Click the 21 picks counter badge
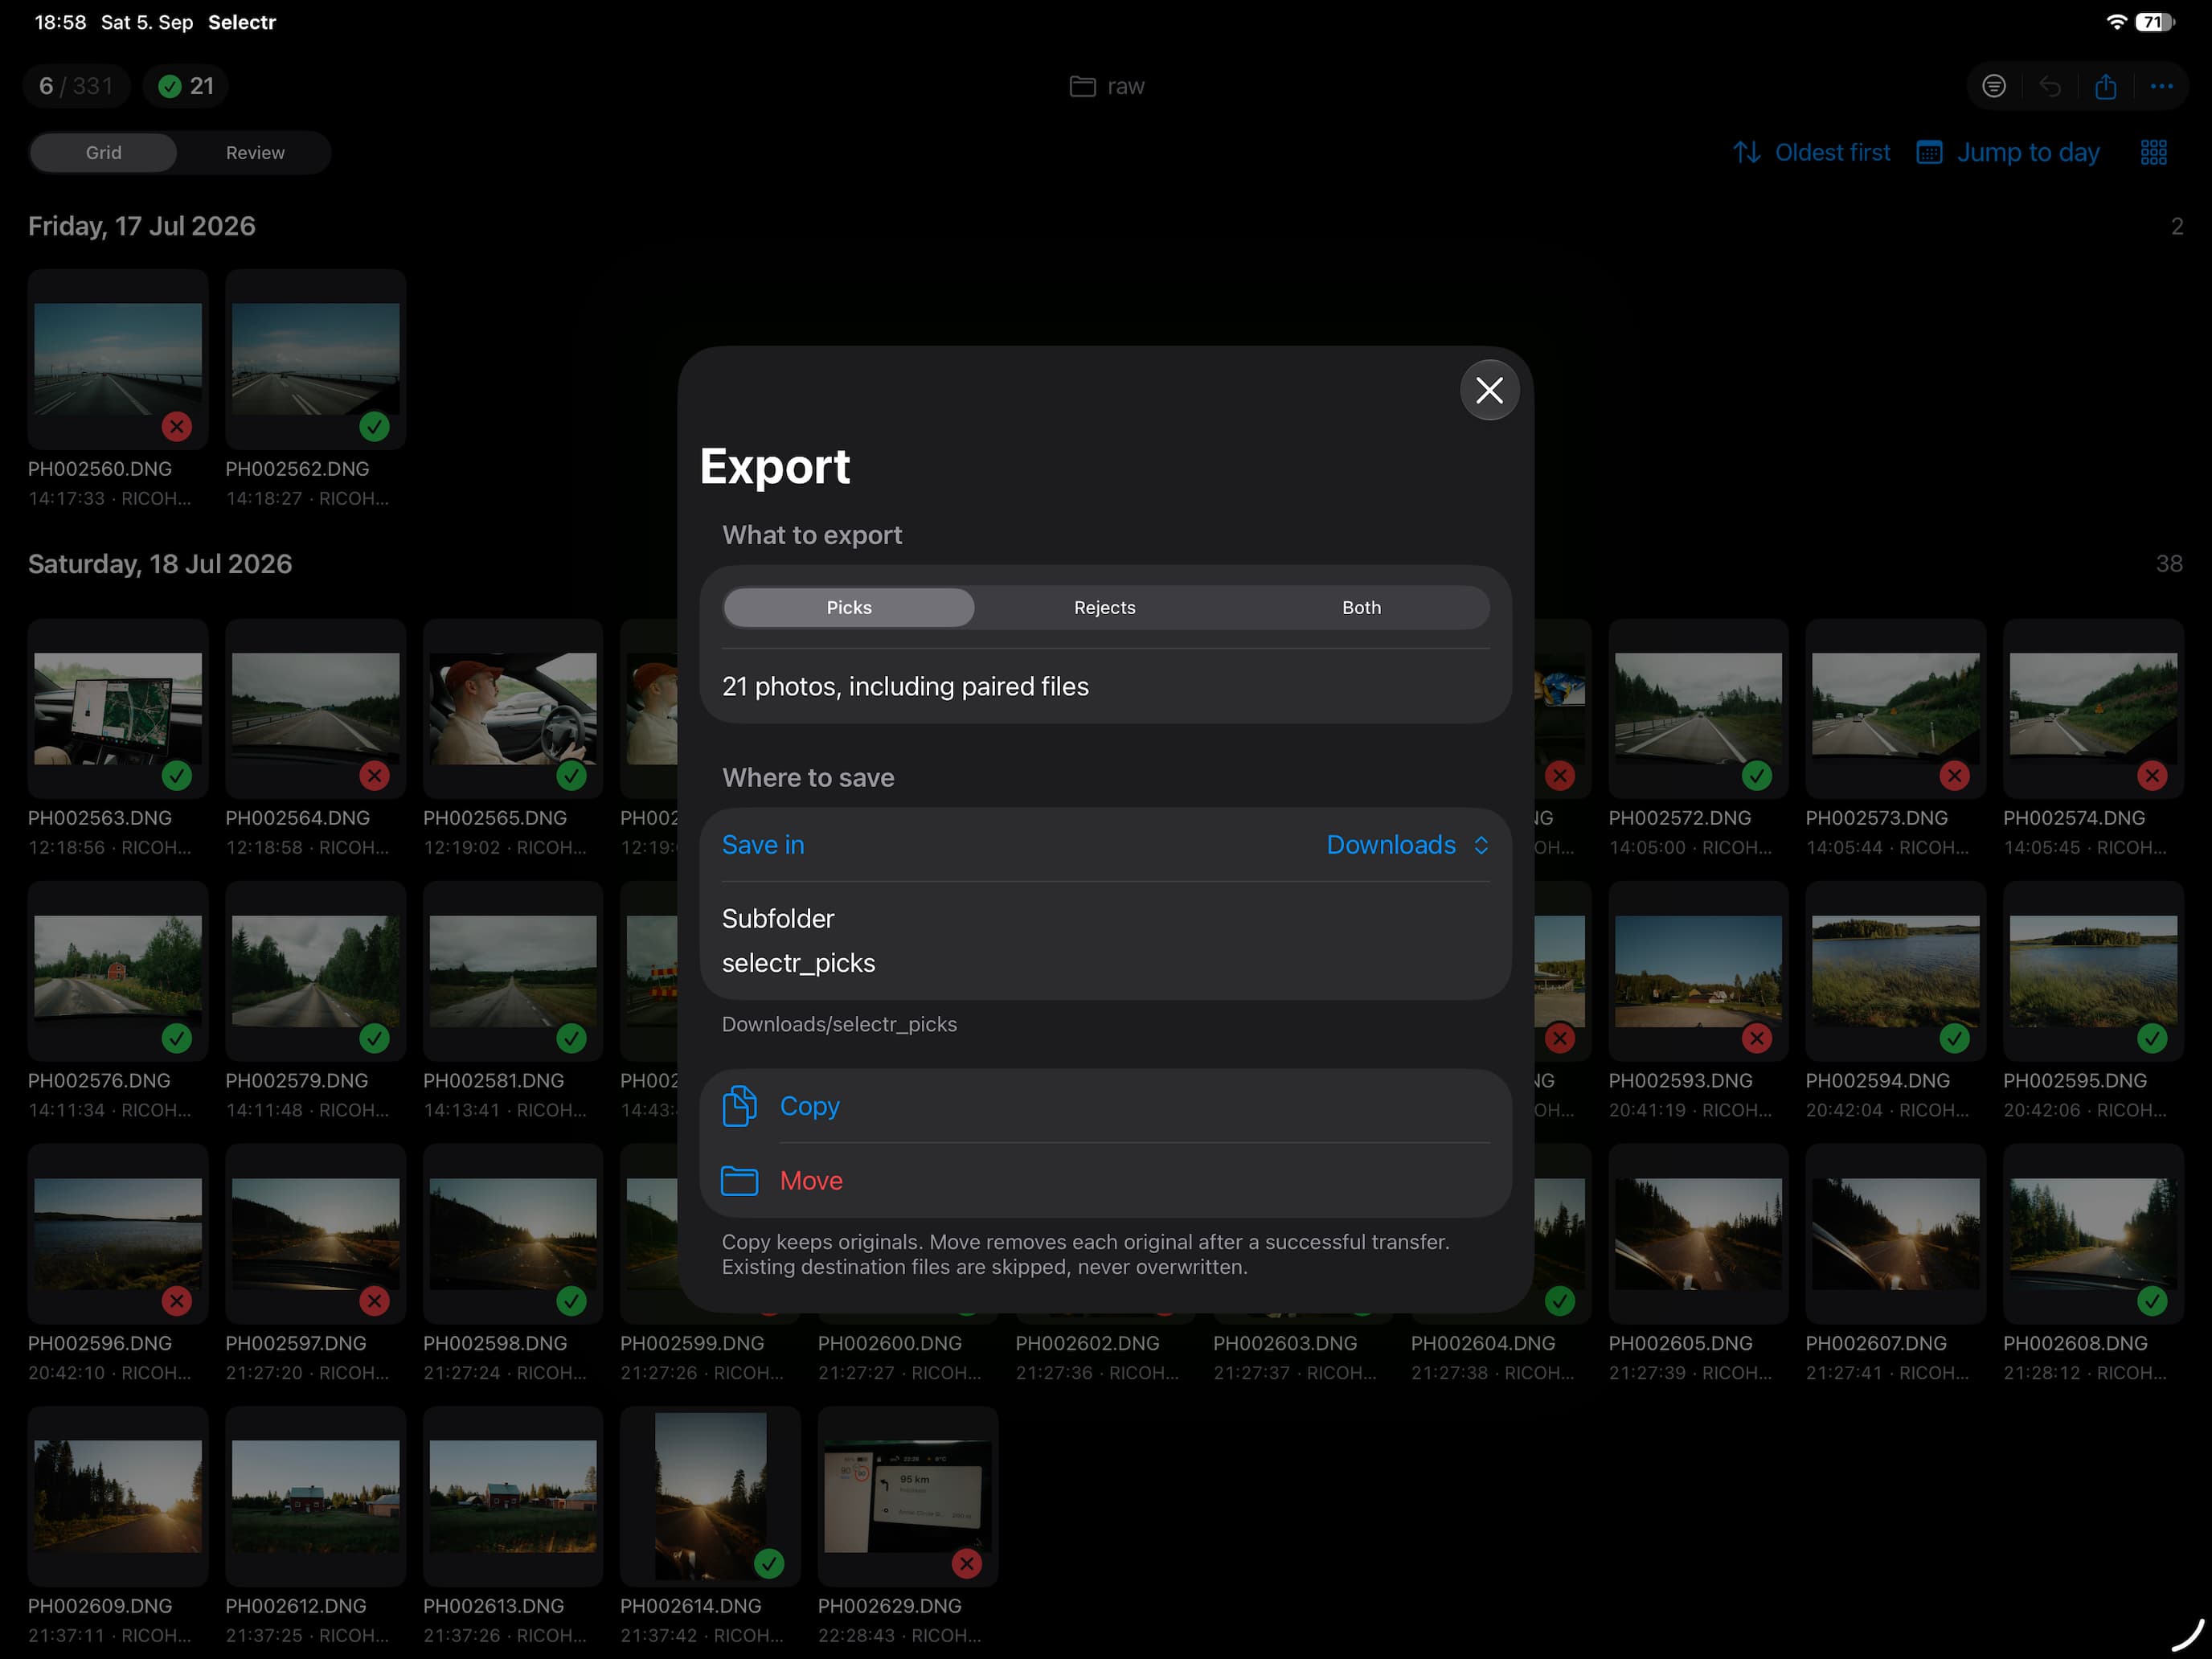Image resolution: width=2212 pixels, height=1659 pixels. 186,86
